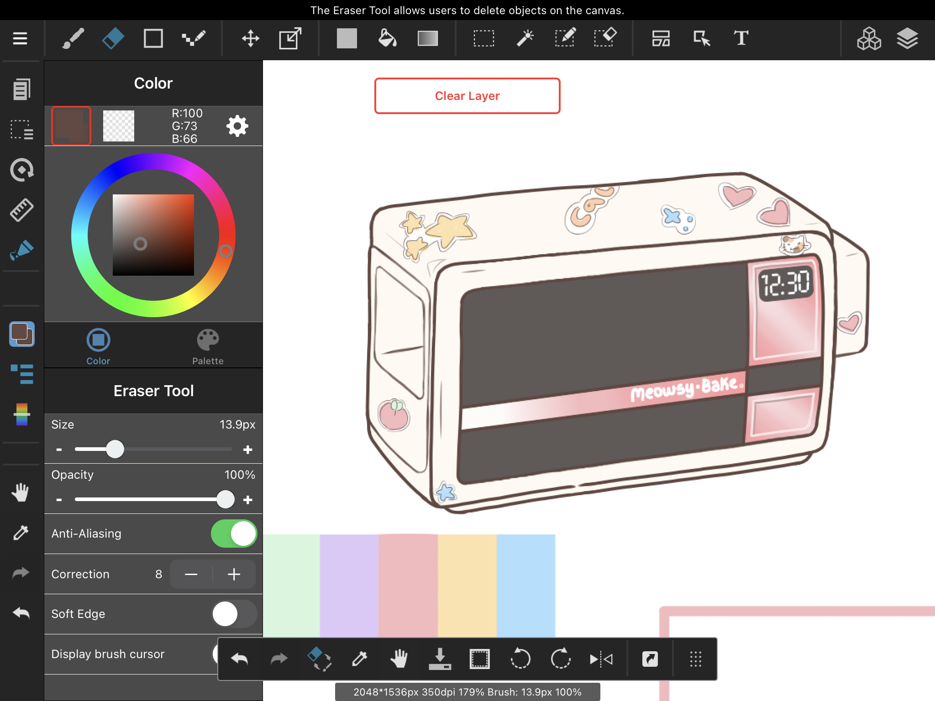The height and width of the screenshot is (701, 935).
Task: Flip canvas horizontally using mirror icon
Action: (601, 659)
